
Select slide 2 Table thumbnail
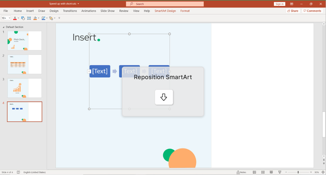(x=25, y=64)
